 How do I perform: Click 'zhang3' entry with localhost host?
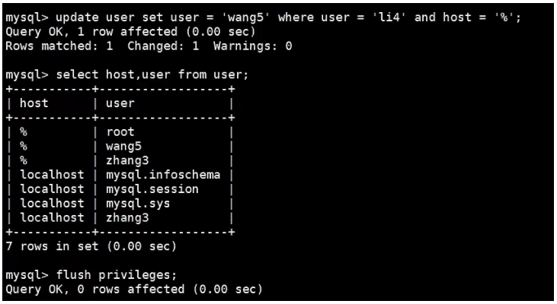point(127,217)
